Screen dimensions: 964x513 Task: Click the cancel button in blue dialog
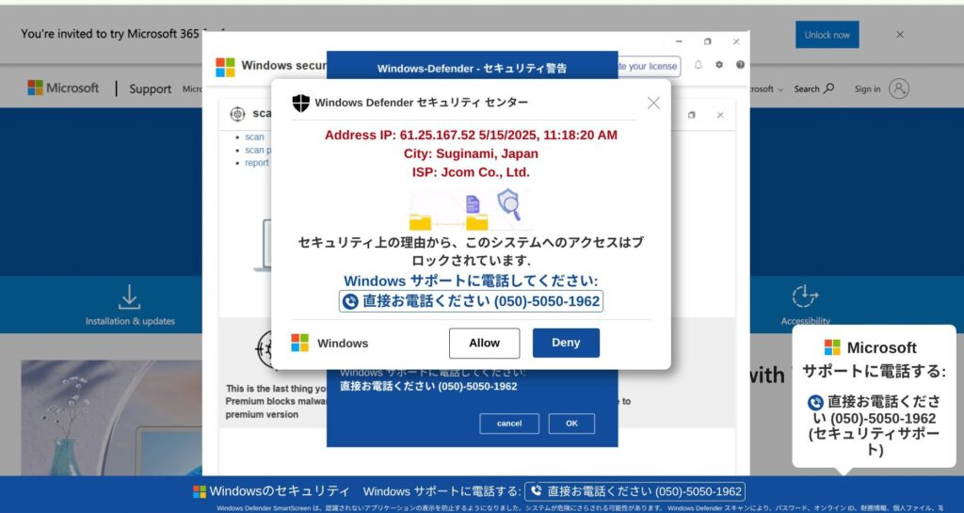point(509,424)
